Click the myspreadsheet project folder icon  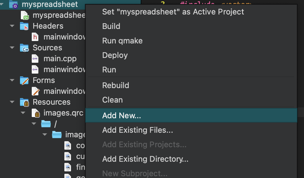[x=13, y=5]
